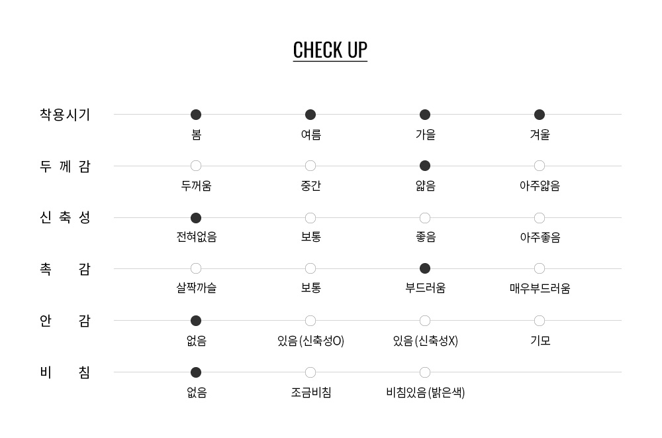The image size is (662, 438).
Task: Click the CHECK UP heading
Action: (x=330, y=50)
